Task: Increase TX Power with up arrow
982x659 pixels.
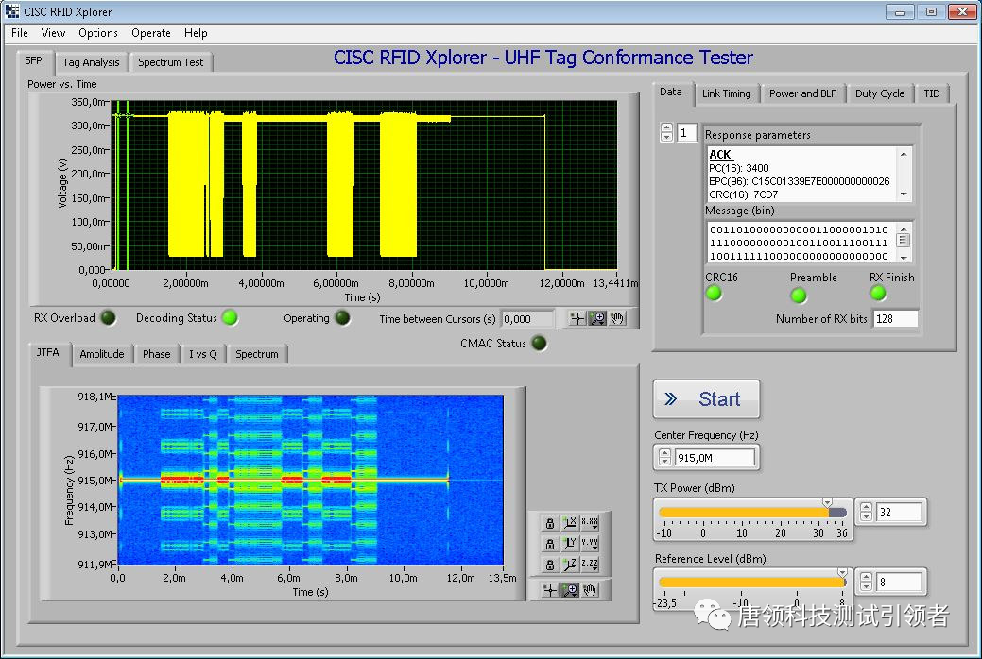Action: [x=866, y=508]
